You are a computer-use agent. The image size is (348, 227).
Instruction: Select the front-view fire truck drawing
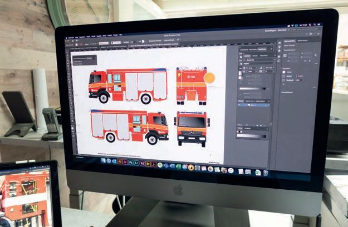[192, 129]
